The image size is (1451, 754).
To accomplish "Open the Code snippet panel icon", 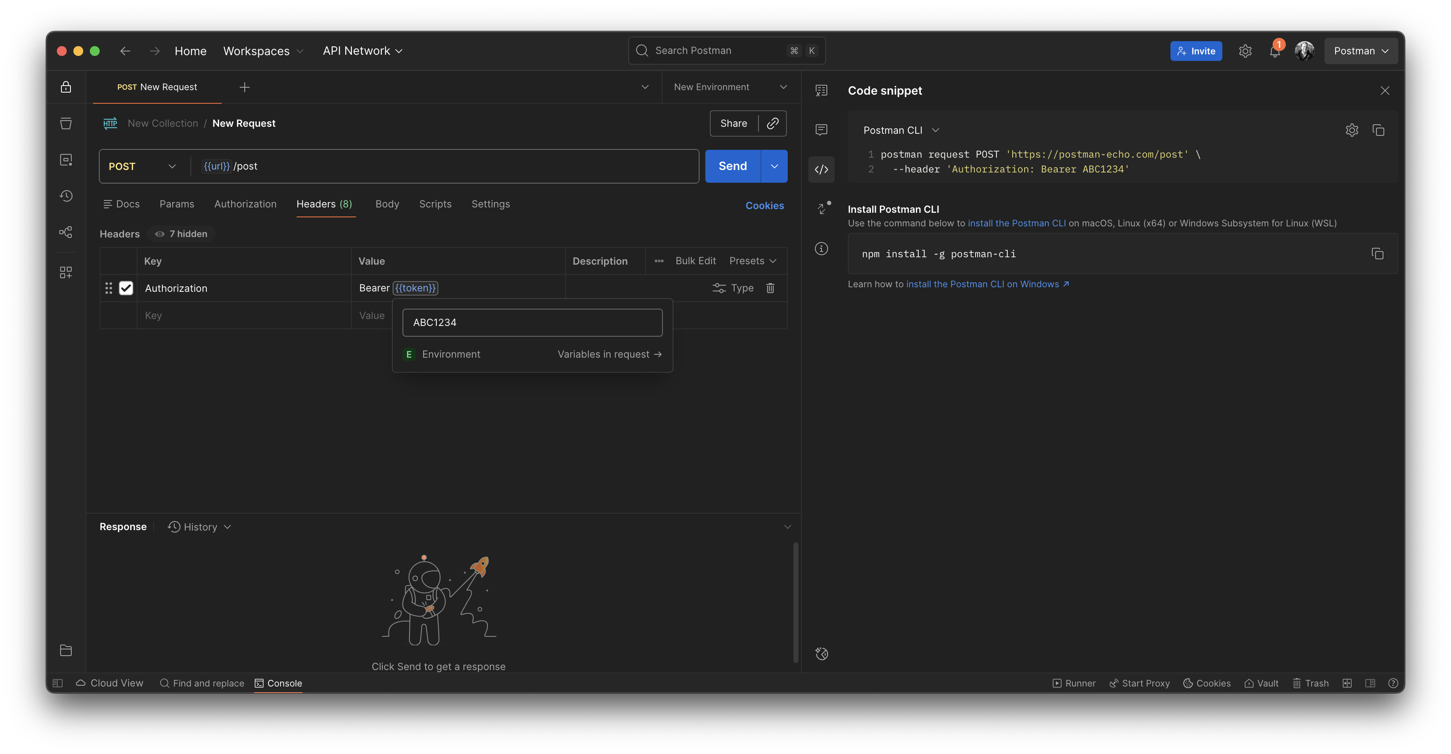I will pyautogui.click(x=821, y=169).
